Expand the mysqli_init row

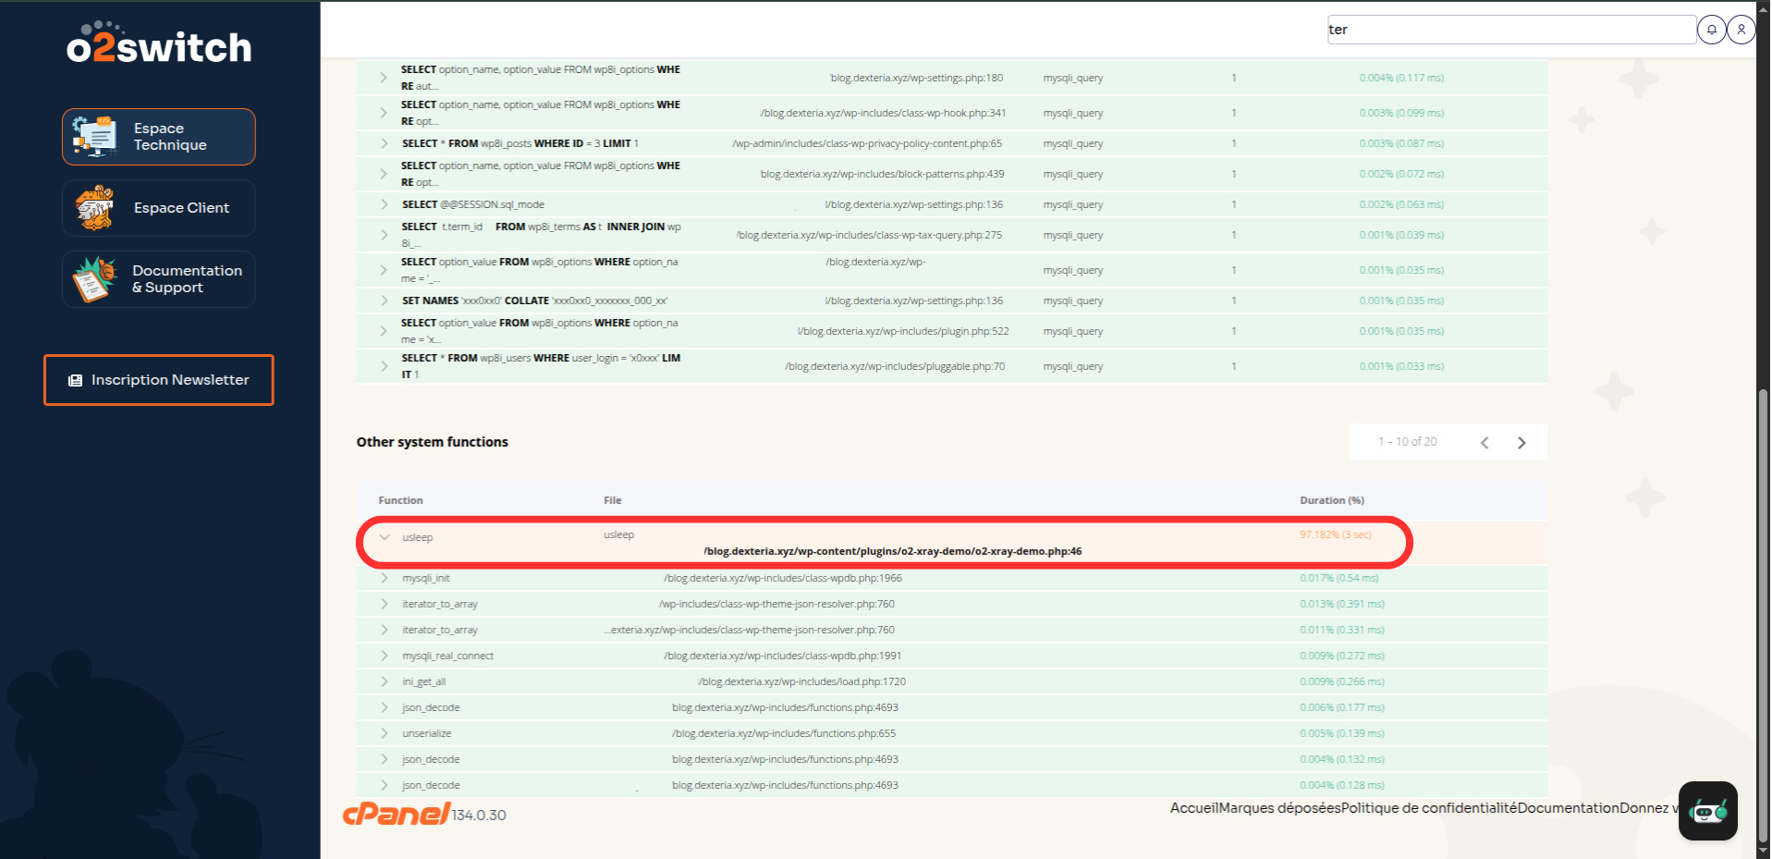tap(385, 578)
